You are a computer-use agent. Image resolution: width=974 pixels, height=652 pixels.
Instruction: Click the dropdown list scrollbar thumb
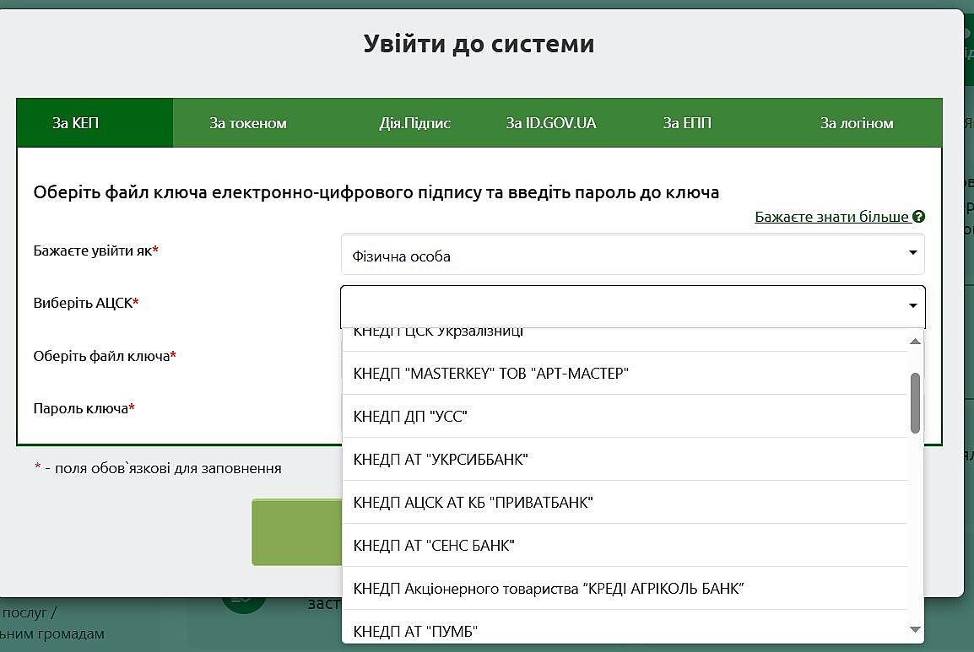click(915, 402)
